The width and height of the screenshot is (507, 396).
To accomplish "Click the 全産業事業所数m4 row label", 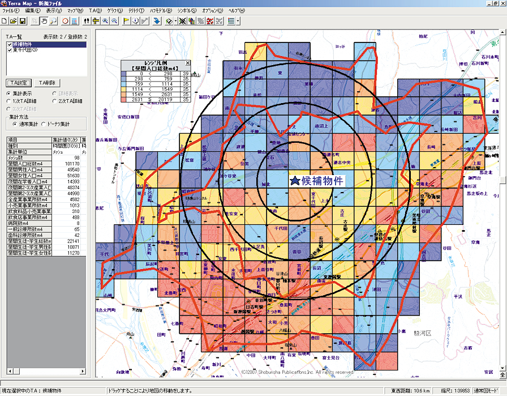I will (29, 199).
